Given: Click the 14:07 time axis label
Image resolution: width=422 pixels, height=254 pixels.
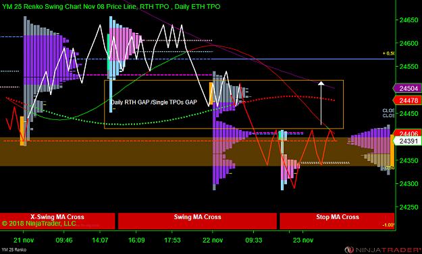Looking at the screenshot, I should point(100,240).
